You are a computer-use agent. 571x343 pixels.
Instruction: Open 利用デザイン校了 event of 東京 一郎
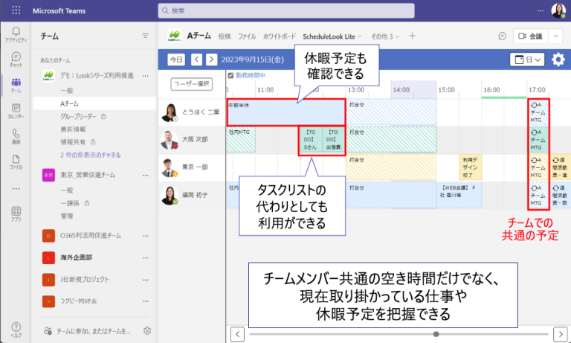(x=471, y=167)
